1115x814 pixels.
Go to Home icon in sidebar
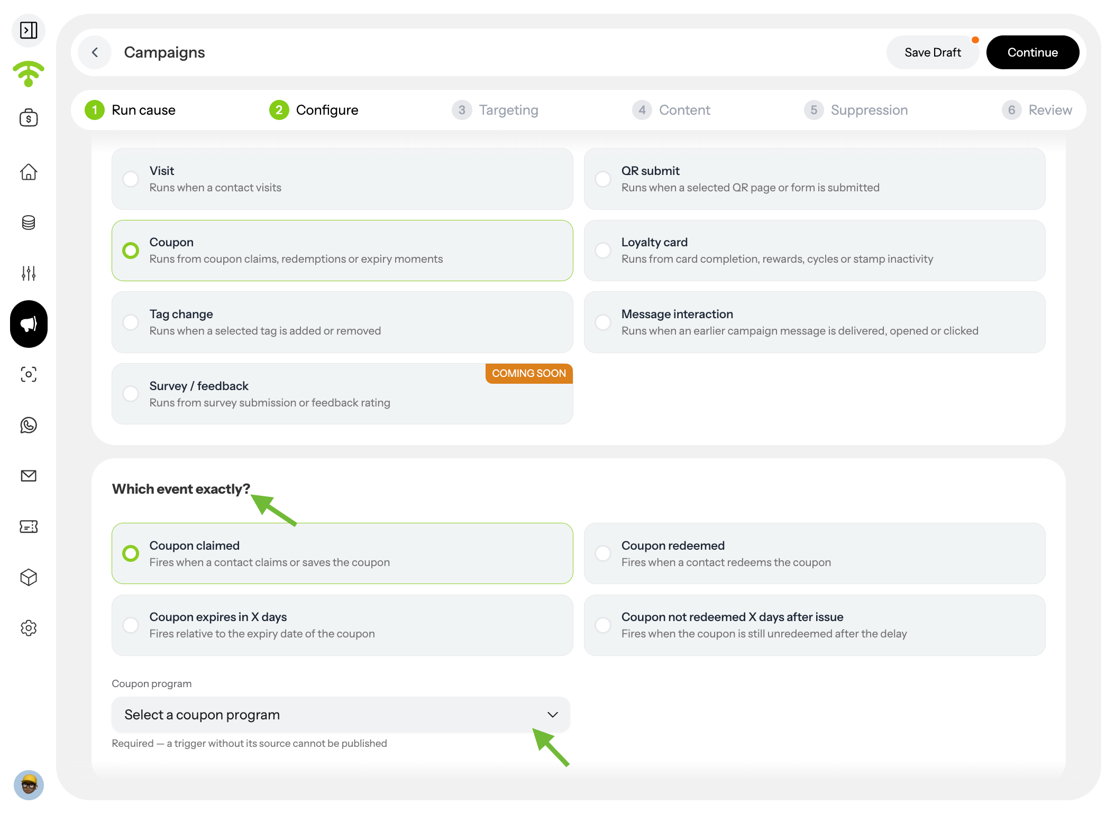coord(29,172)
